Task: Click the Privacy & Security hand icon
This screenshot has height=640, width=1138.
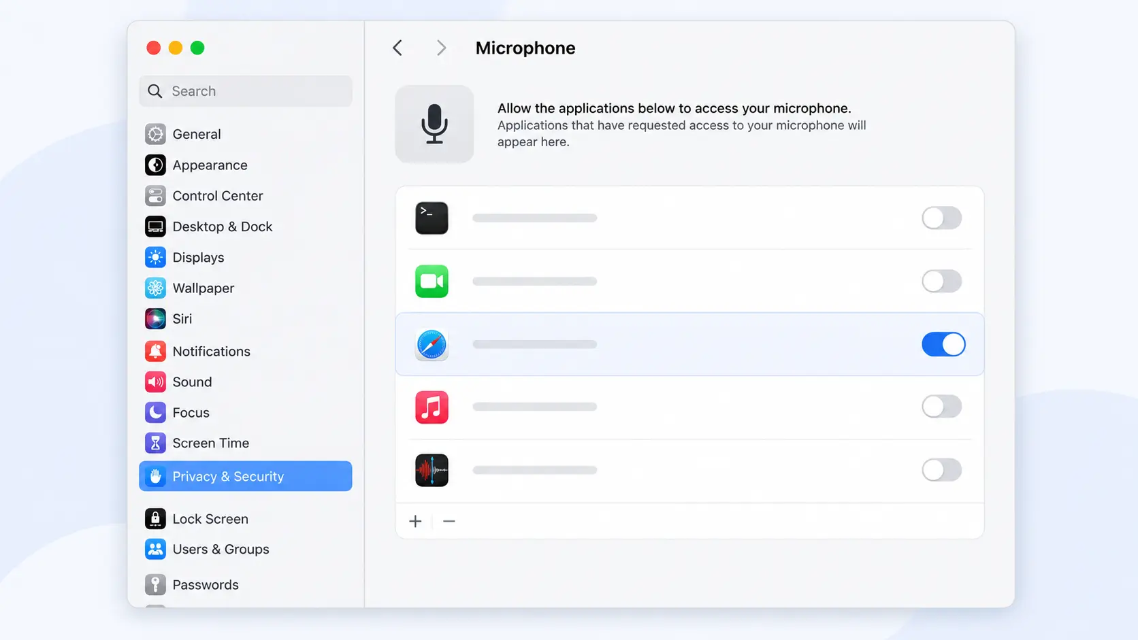Action: [x=155, y=476]
